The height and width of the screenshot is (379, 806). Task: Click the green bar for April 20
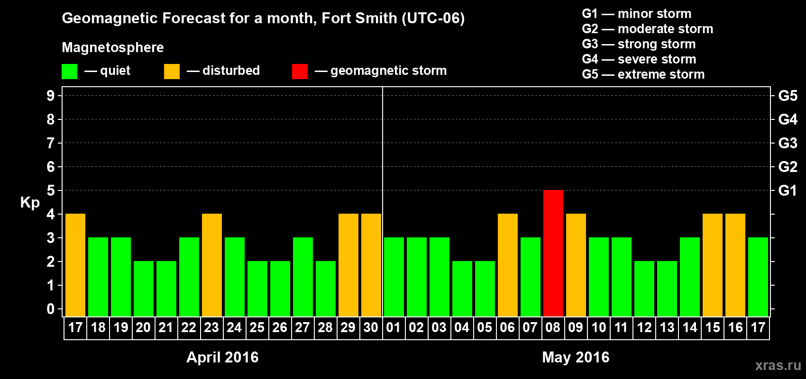144,289
